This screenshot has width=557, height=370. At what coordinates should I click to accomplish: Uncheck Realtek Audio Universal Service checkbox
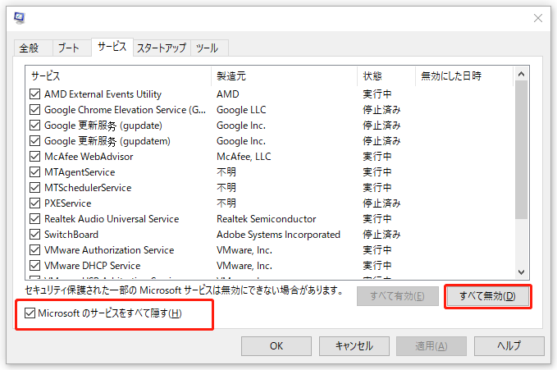tap(34, 219)
